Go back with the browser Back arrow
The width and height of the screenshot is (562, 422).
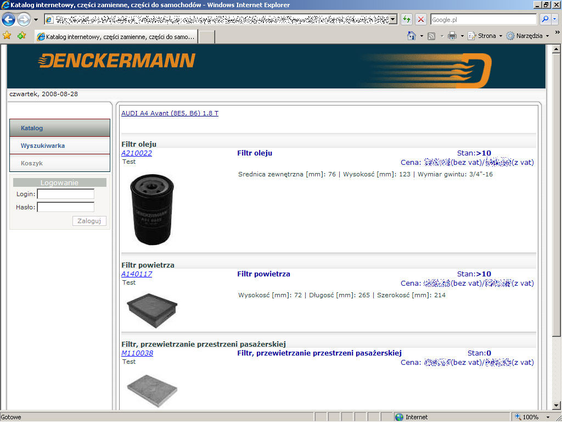(x=9, y=19)
